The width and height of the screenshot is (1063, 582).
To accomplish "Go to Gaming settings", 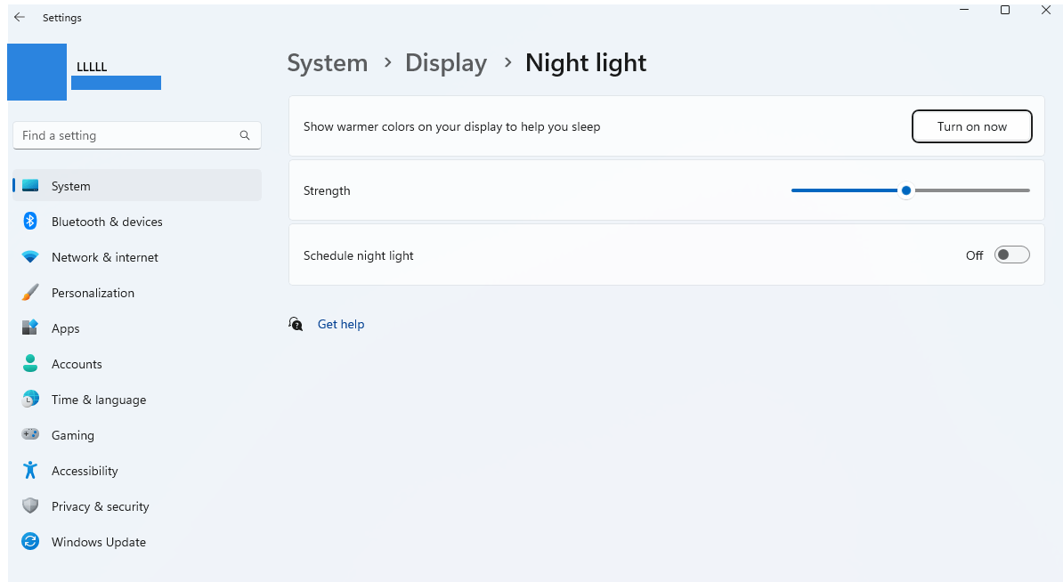I will click(x=137, y=435).
